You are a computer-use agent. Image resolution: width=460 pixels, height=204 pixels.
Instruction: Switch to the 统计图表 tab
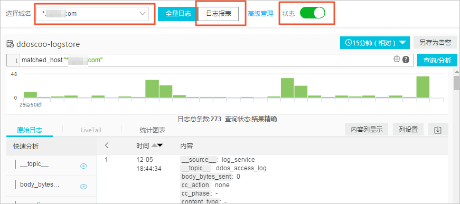152,130
